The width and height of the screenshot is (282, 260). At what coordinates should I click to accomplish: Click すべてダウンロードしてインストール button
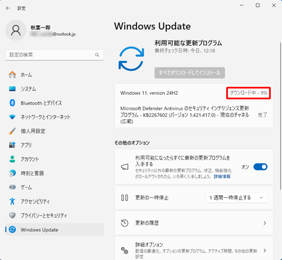coord(190,73)
